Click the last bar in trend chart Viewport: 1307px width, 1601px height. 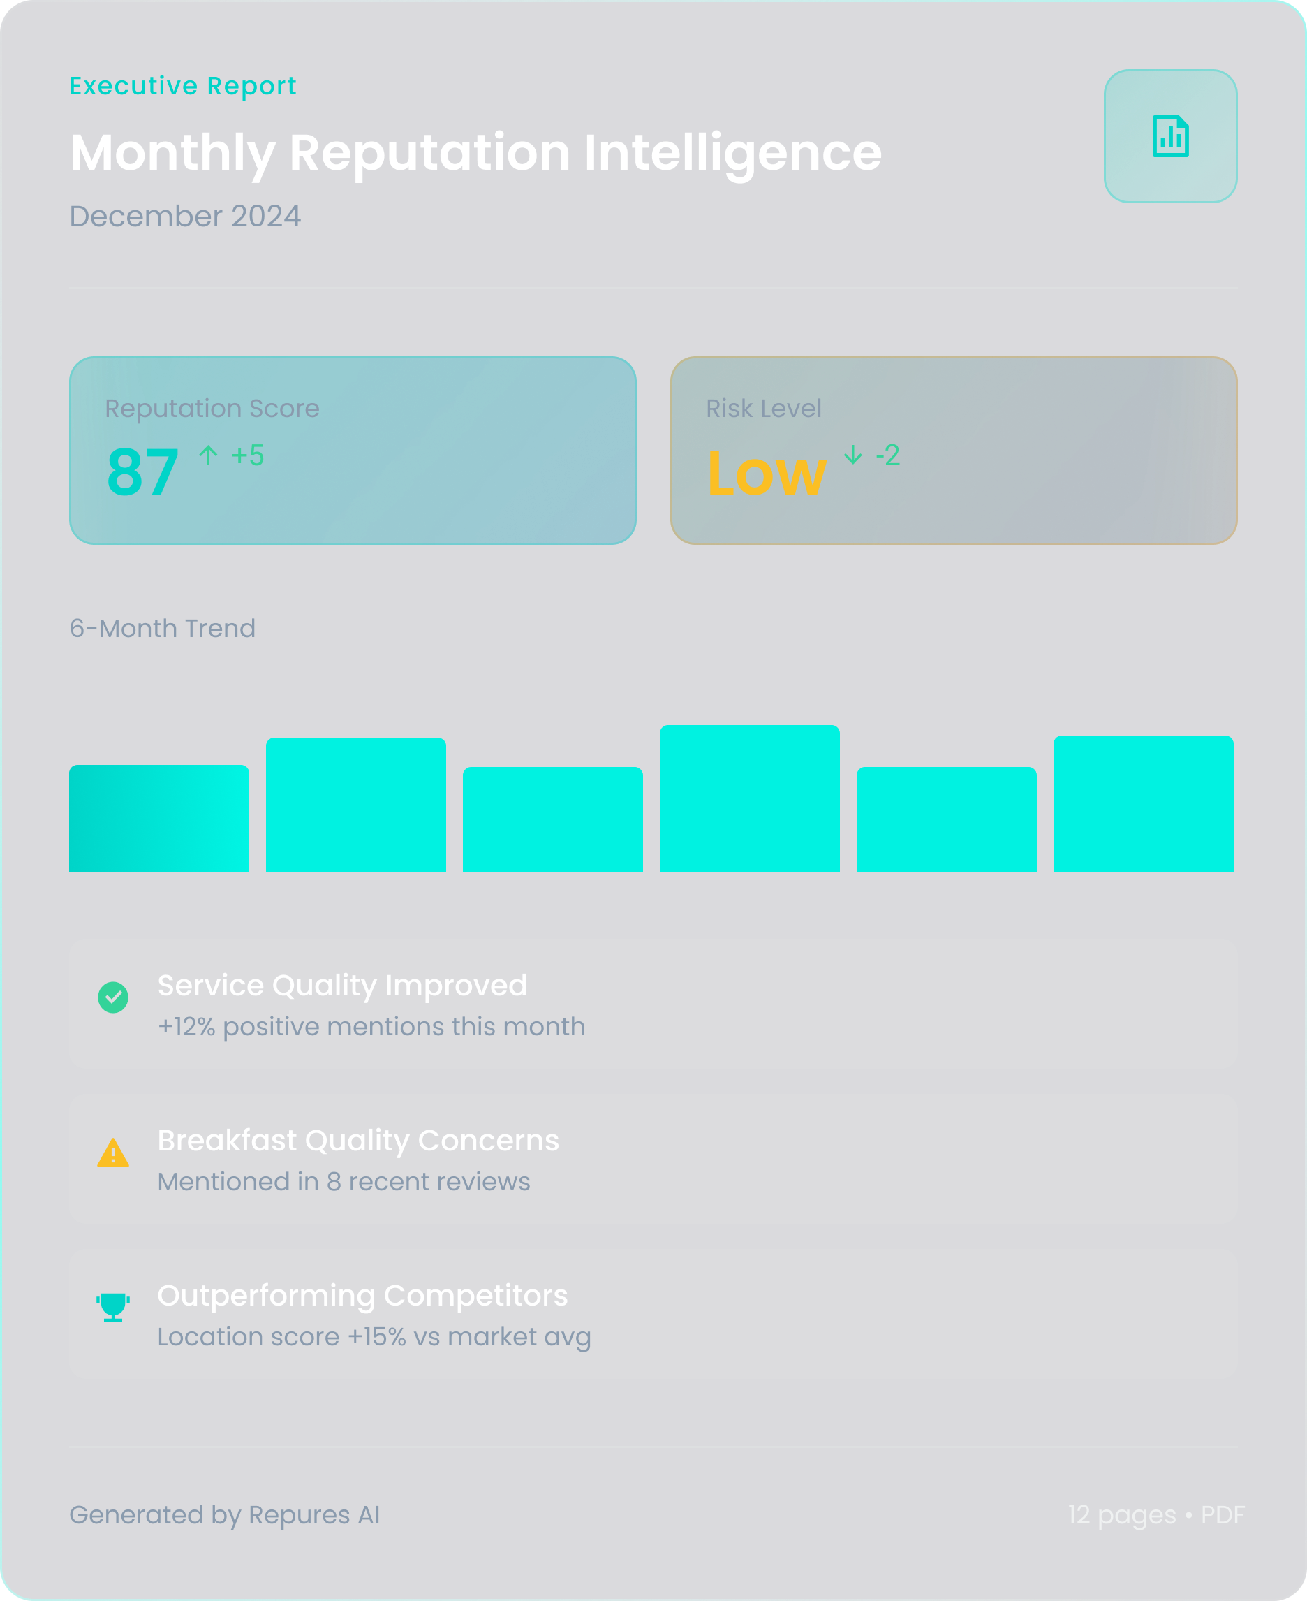click(1143, 803)
